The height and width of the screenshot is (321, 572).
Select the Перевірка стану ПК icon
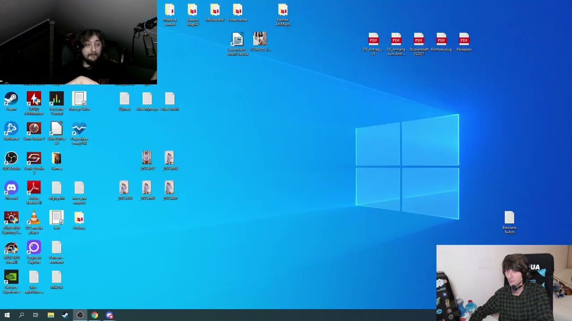click(79, 133)
